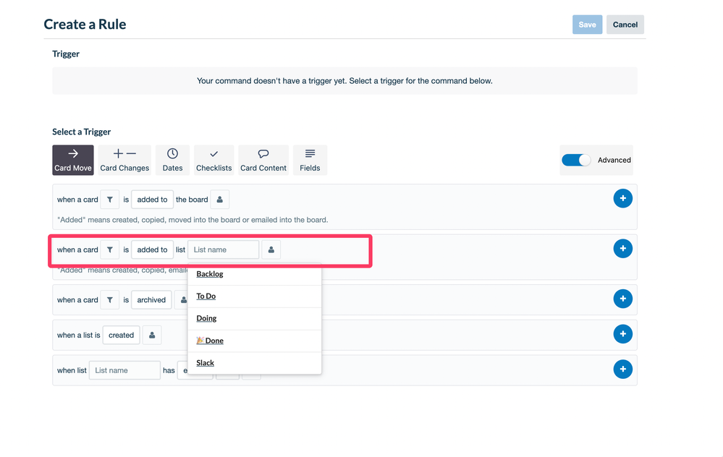Change 'added to' option in list row
Viewport: 723px width, 457px height.
(152, 249)
